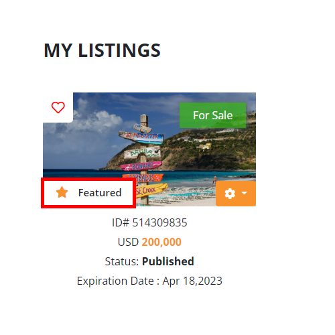Open the beach signpost listing photo
This screenshot has height=335, width=335.
tap(149, 149)
